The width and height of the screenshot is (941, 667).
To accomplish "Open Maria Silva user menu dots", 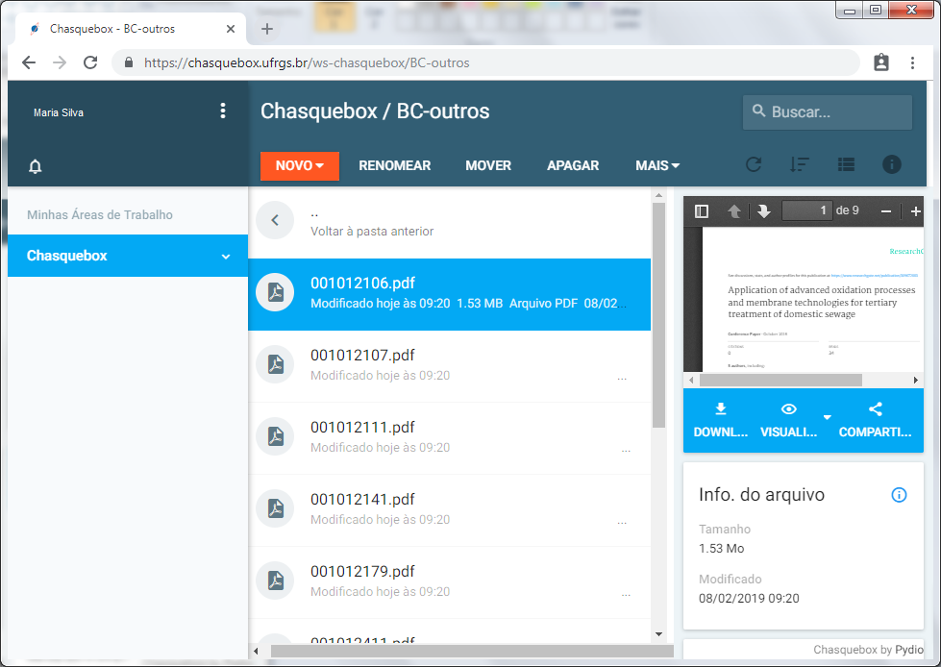I will coord(223,111).
